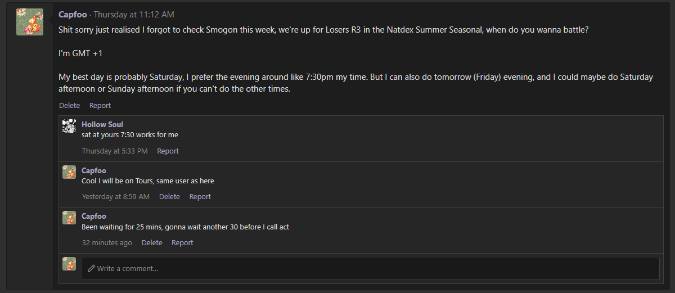675x293 pixels.
Task: Delete the main profile post
Action: pyautogui.click(x=70, y=105)
